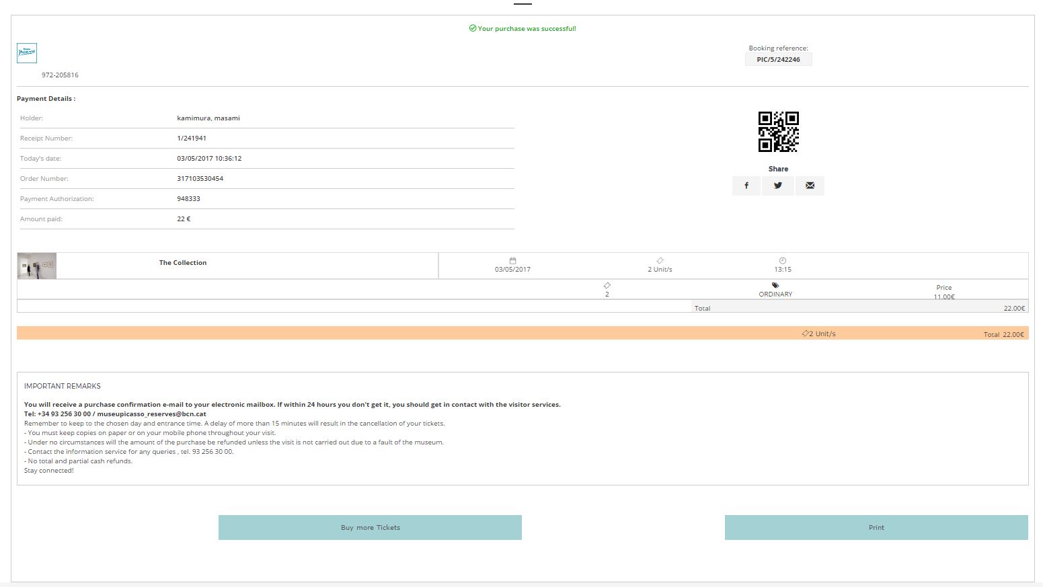This screenshot has height=587, width=1043.
Task: Select booking reference PIC/5/242246
Action: click(779, 60)
